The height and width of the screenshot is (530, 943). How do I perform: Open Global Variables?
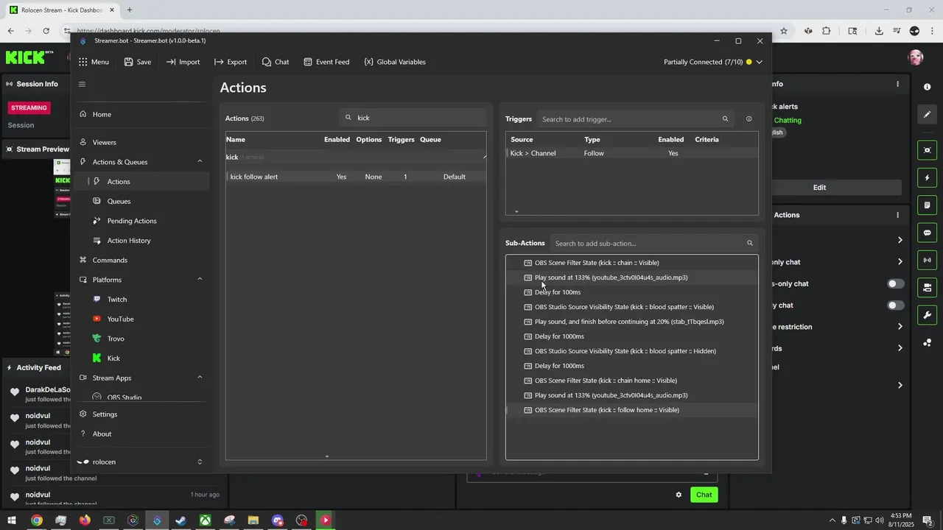pos(395,62)
